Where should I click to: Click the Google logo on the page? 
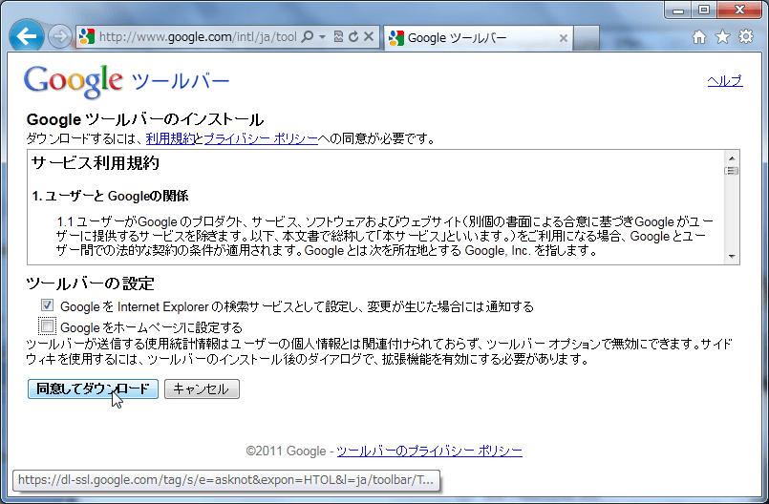(73, 81)
